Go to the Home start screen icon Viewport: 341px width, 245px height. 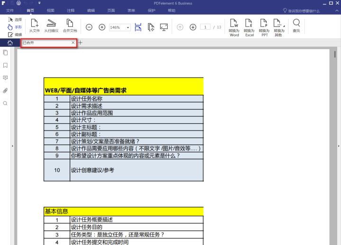[10, 43]
